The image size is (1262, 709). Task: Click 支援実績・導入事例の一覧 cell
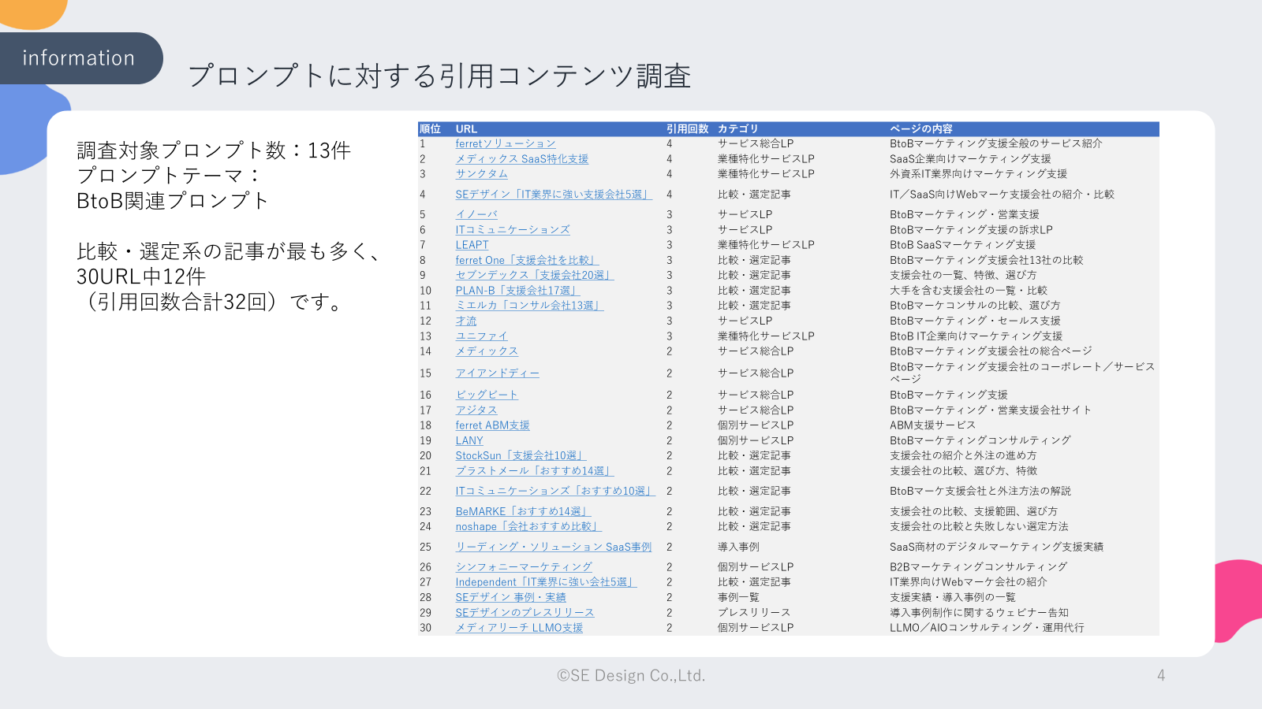point(953,597)
